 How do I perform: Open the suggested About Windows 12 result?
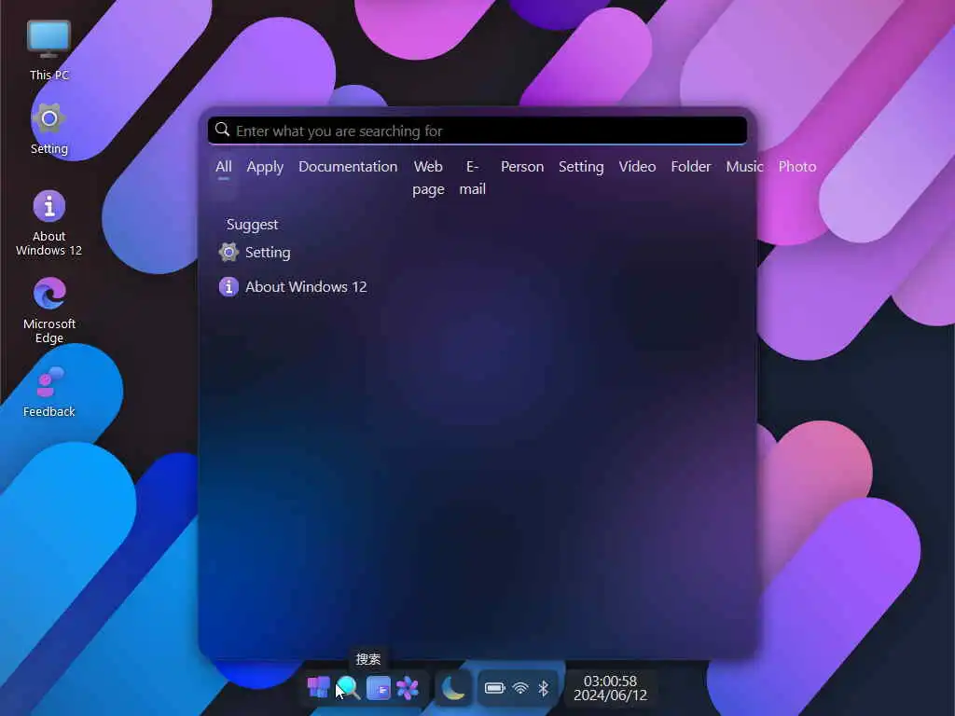(x=293, y=287)
